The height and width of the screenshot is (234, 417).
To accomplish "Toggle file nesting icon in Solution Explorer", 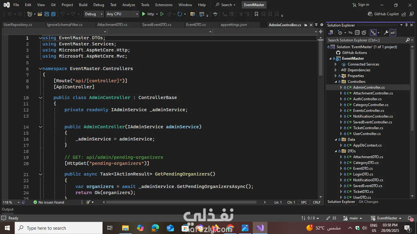I will 373,33.
